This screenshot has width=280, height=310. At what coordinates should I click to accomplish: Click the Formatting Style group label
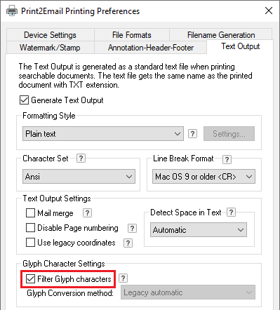[x=49, y=116]
